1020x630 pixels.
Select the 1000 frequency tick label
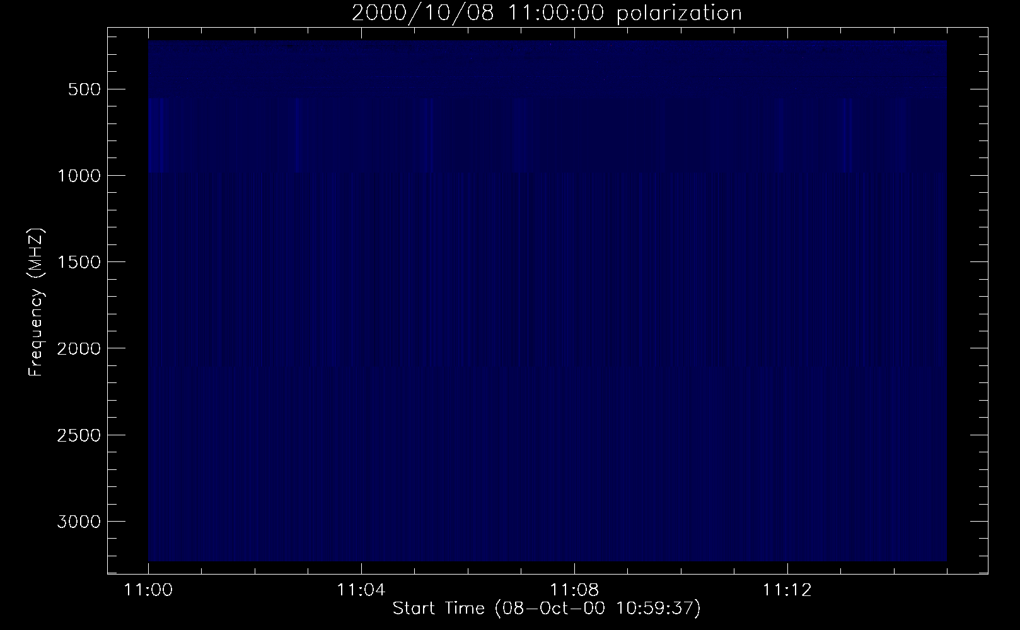tap(79, 176)
